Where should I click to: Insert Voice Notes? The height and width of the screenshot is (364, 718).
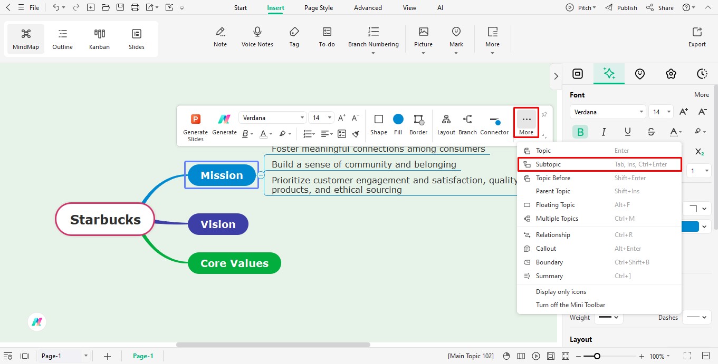point(257,37)
